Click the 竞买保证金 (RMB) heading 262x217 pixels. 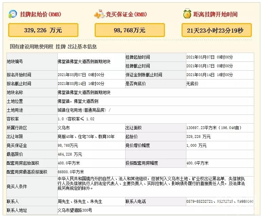(126, 15)
